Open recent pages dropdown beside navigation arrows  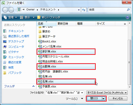tap(15, 10)
